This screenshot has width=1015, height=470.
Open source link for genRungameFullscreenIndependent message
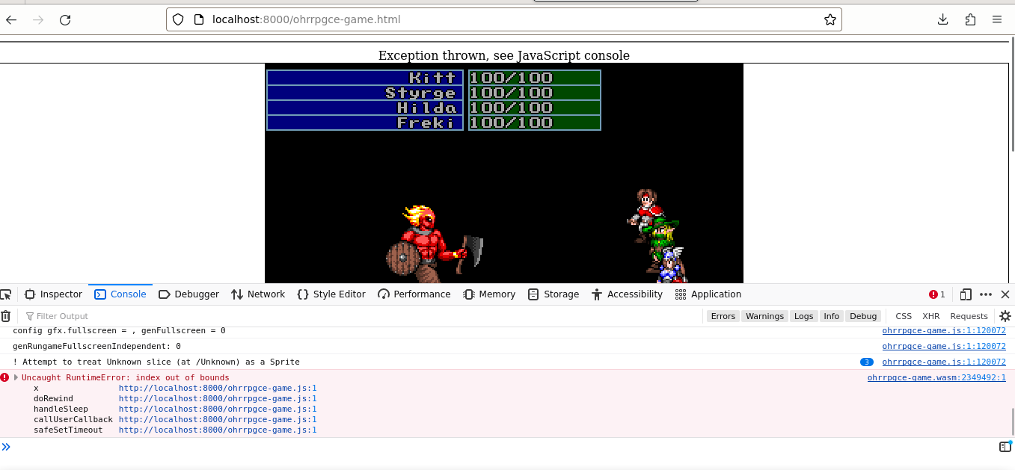(x=944, y=346)
